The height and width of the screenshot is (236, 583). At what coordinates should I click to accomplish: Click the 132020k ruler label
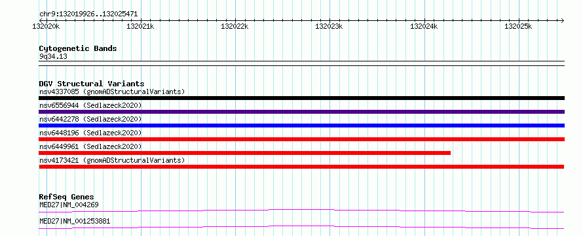(46, 27)
